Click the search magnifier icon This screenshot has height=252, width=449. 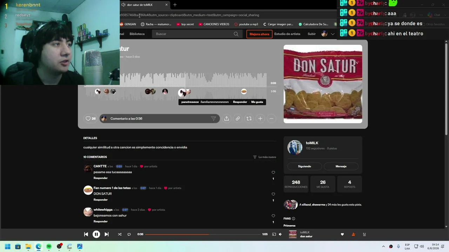(236, 34)
